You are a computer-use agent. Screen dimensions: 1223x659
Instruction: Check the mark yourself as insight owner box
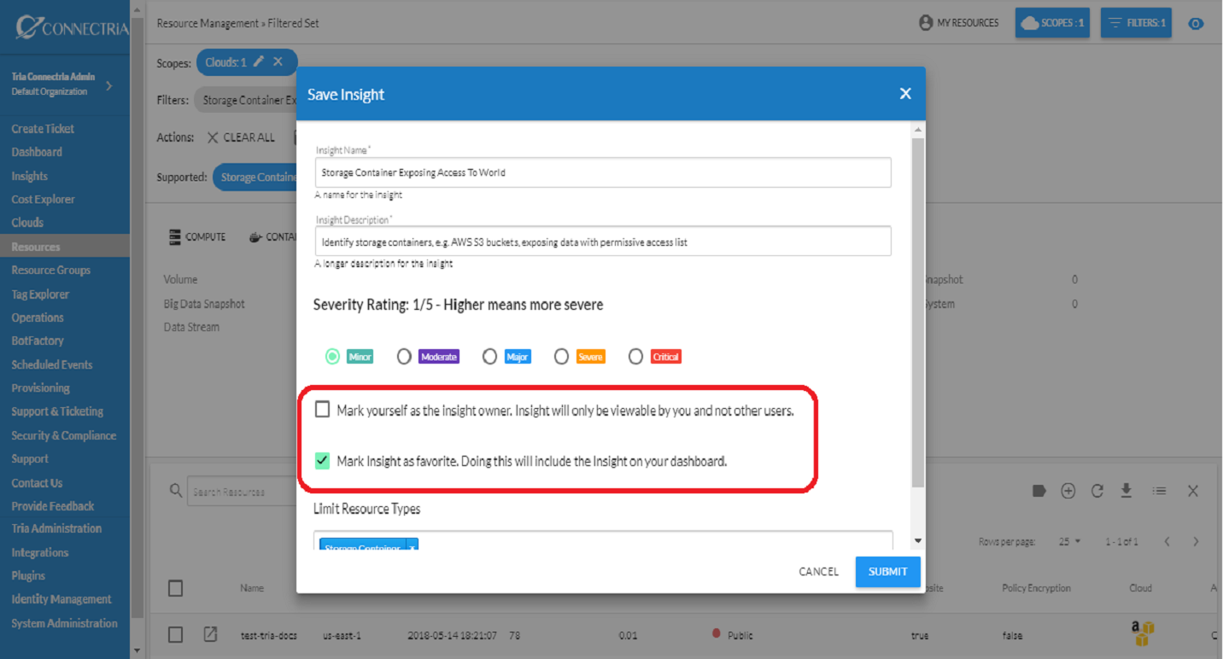(x=322, y=410)
